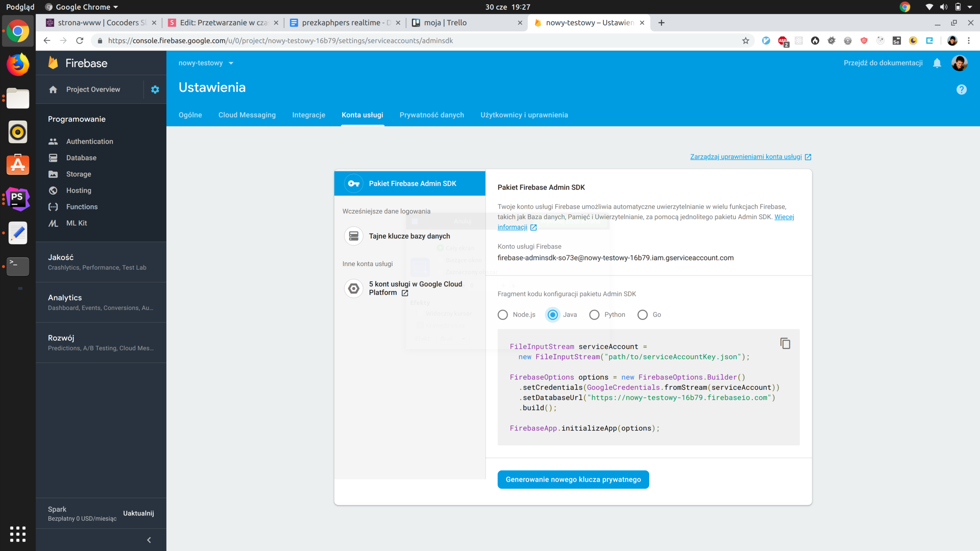Viewport: 980px width, 551px height.
Task: Click the browser address bar
Action: pos(408,40)
